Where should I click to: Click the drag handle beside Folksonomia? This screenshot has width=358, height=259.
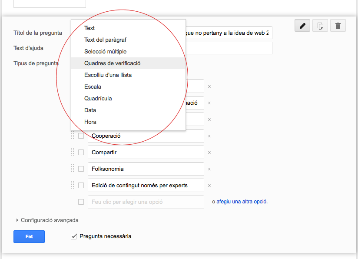point(73,169)
